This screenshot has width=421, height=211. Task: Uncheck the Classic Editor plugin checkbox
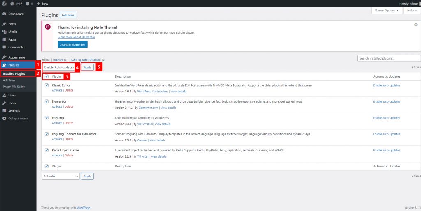tap(46, 85)
